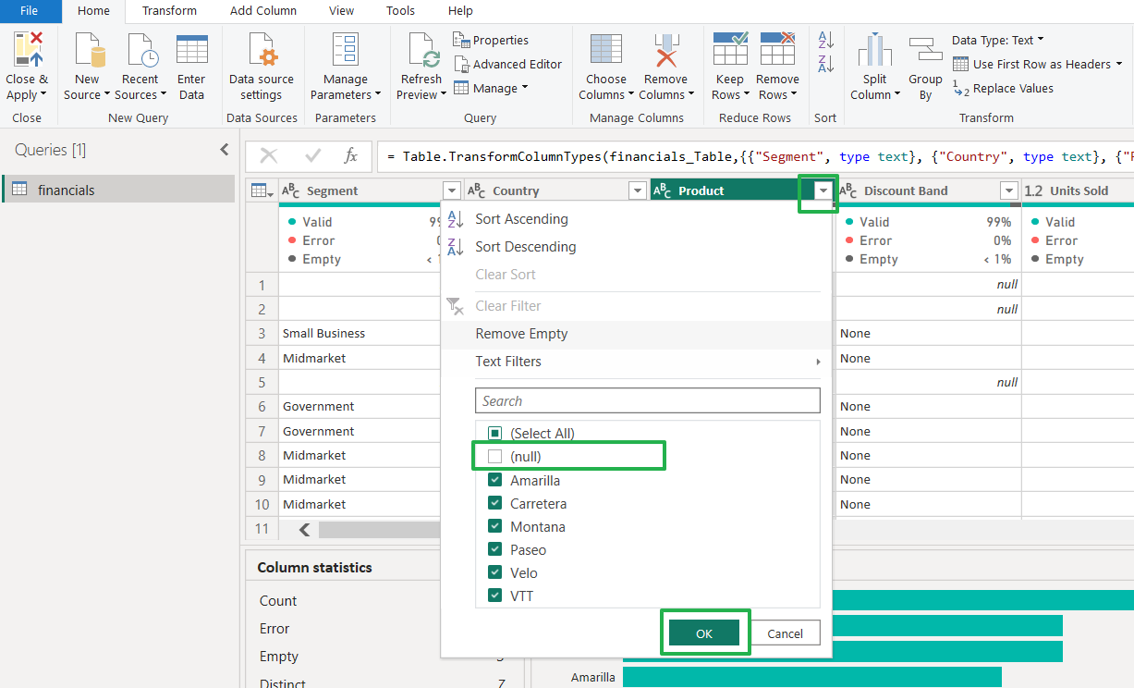Viewport: 1134px width, 688px height.
Task: Uncheck the Carretera checkbox
Action: [495, 503]
